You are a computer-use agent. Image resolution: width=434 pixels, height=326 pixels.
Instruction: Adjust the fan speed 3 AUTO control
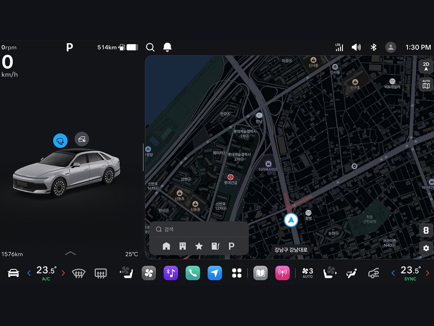[x=308, y=273]
